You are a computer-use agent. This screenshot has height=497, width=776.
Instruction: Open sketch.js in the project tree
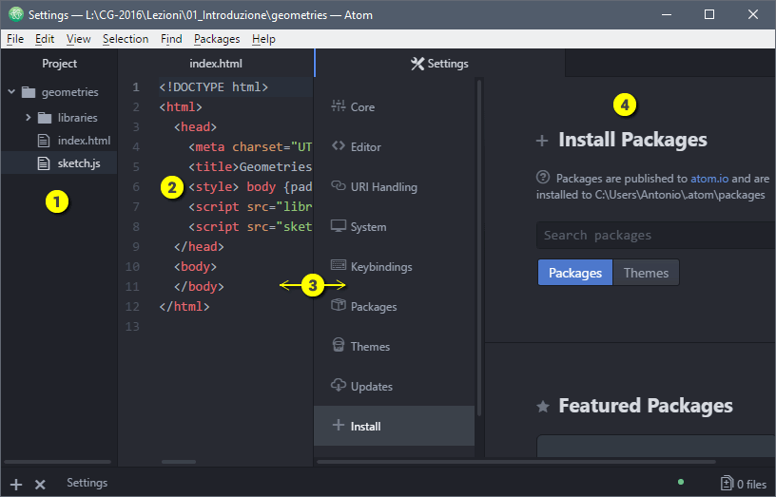pyautogui.click(x=78, y=163)
